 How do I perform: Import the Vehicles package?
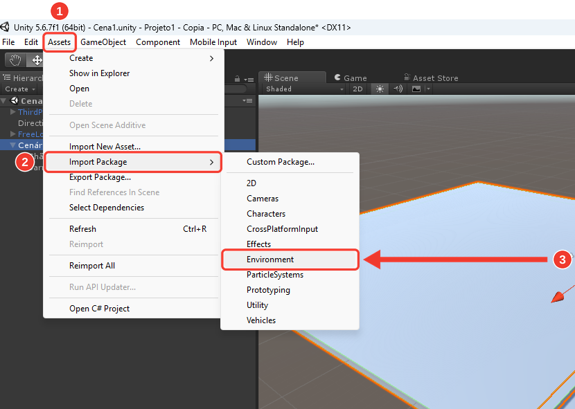tap(290, 320)
